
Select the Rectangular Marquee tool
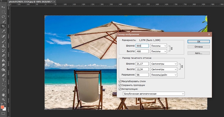(3, 12)
